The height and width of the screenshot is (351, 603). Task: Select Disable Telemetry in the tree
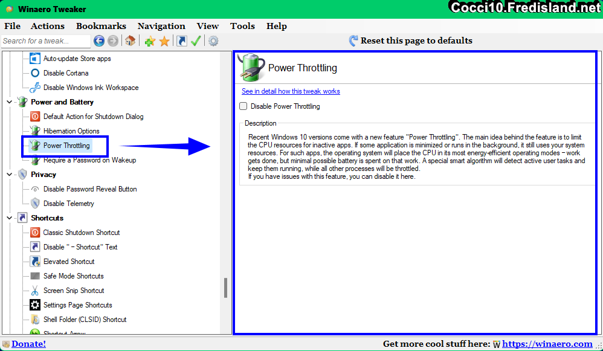tap(68, 204)
